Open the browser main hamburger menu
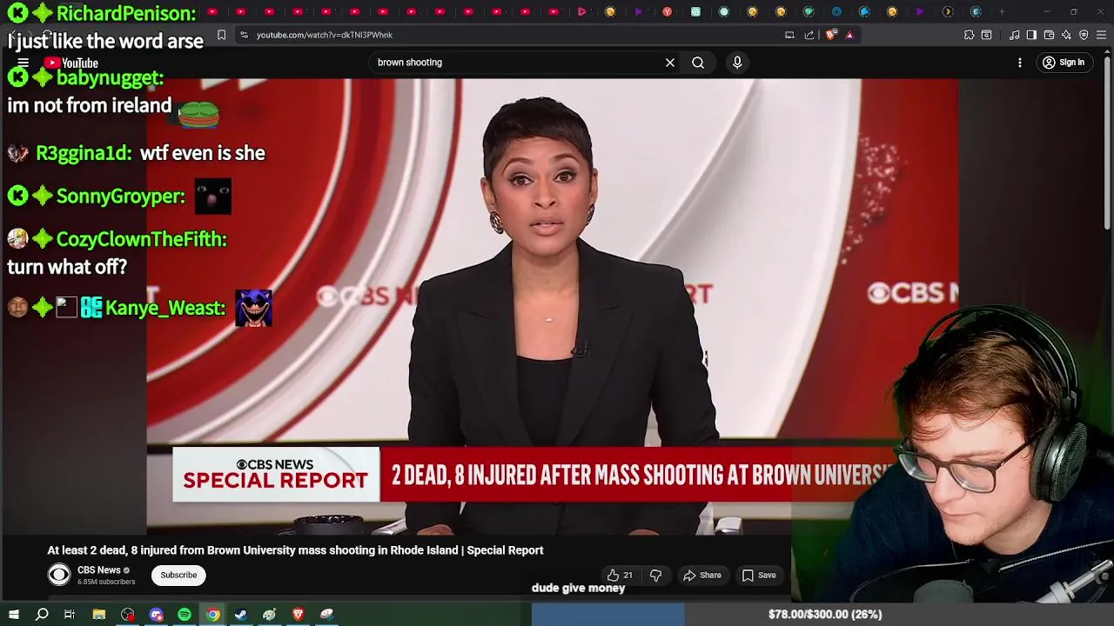This screenshot has height=626, width=1114. [x=1102, y=35]
